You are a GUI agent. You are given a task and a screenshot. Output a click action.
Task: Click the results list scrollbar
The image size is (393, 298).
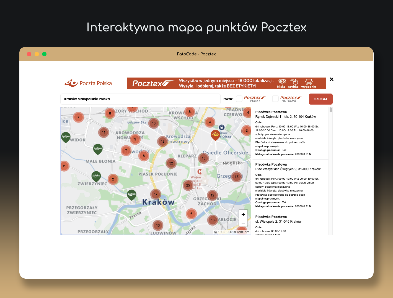(330, 110)
